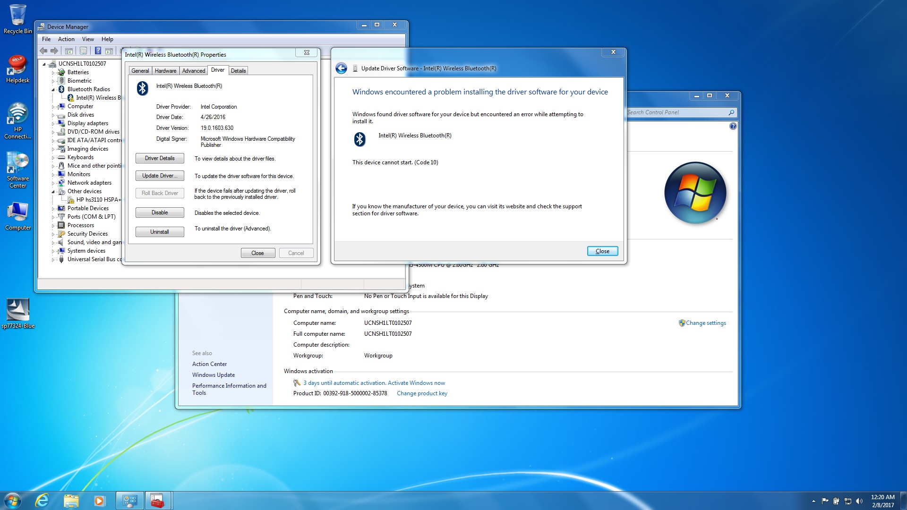Screen dimensions: 907x510
Task: Open Internet Explorer from taskbar
Action: point(42,500)
